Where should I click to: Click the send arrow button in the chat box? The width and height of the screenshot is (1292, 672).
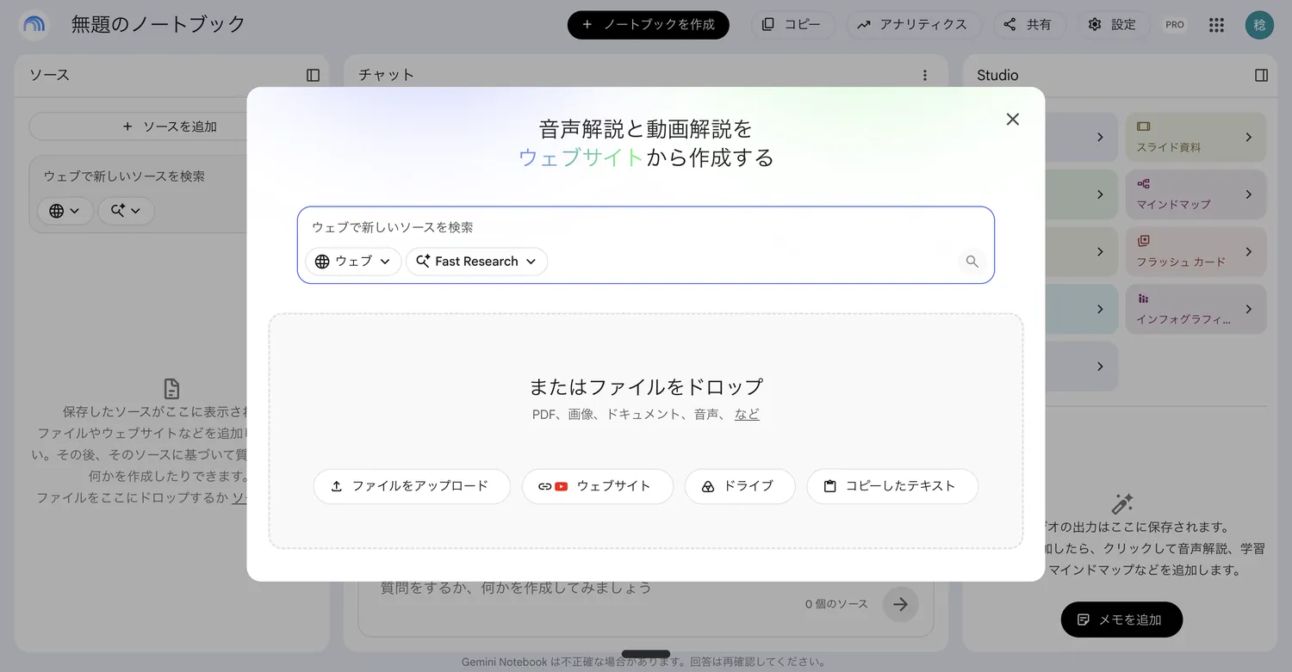[x=900, y=604]
